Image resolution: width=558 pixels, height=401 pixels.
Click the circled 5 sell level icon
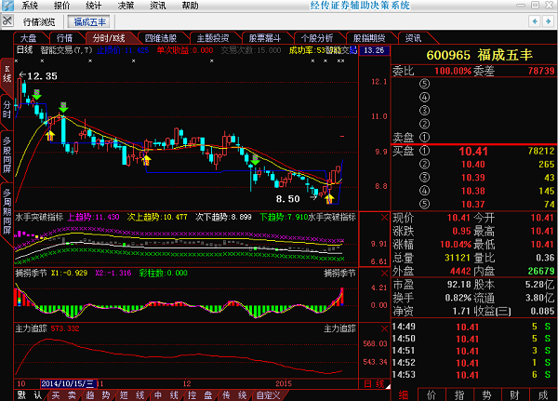coord(424,84)
